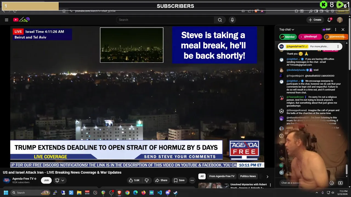This screenshot has width=351, height=197.
Task: Open the YouTube hamburger guide menu
Action: 7,20
